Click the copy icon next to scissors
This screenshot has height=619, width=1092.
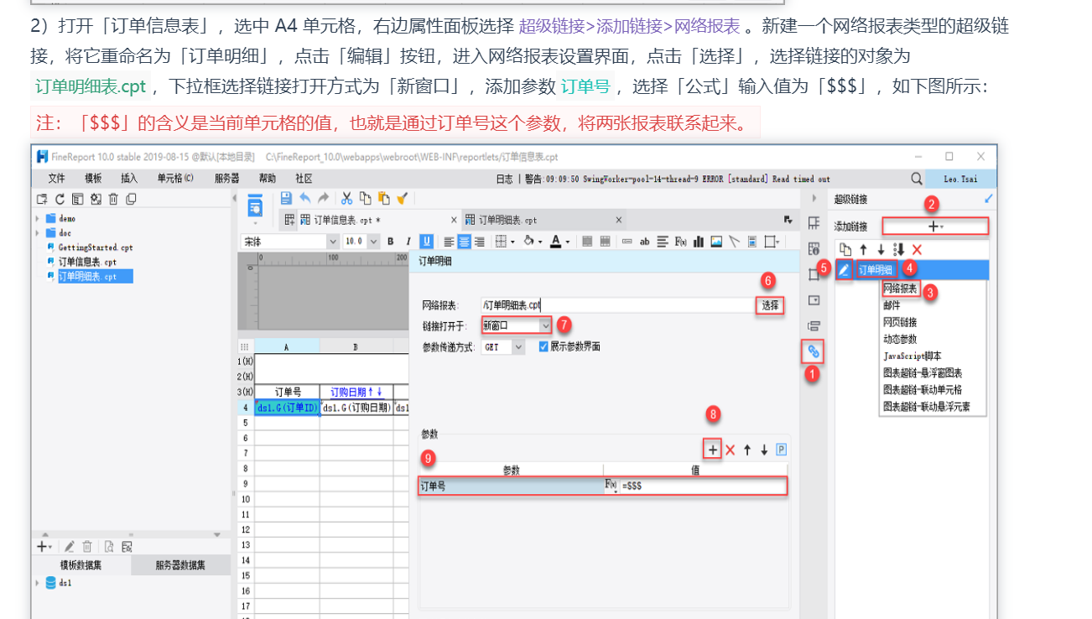pyautogui.click(x=365, y=198)
